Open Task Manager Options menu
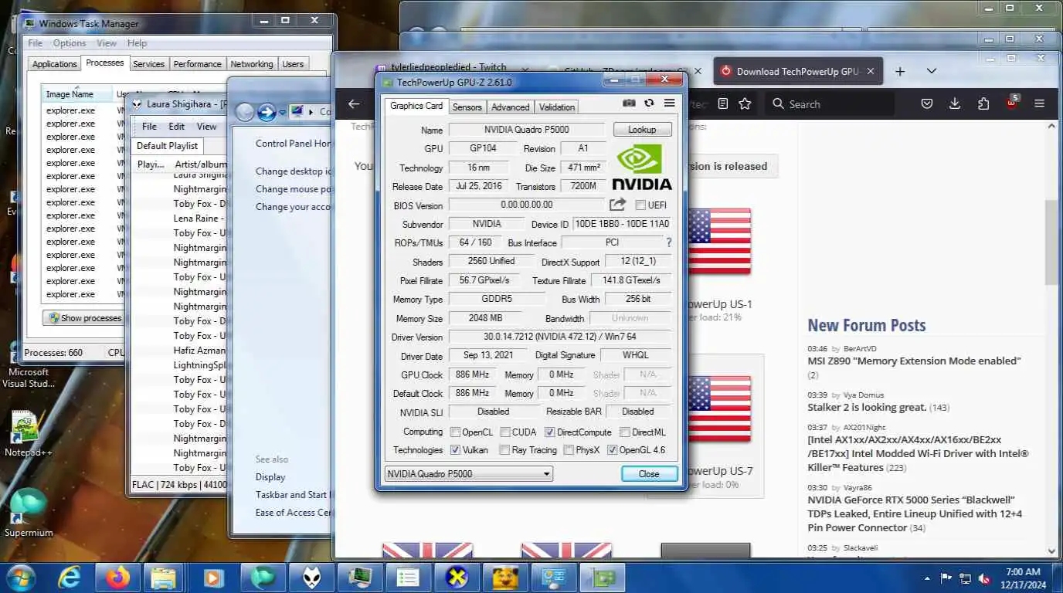 tap(70, 43)
